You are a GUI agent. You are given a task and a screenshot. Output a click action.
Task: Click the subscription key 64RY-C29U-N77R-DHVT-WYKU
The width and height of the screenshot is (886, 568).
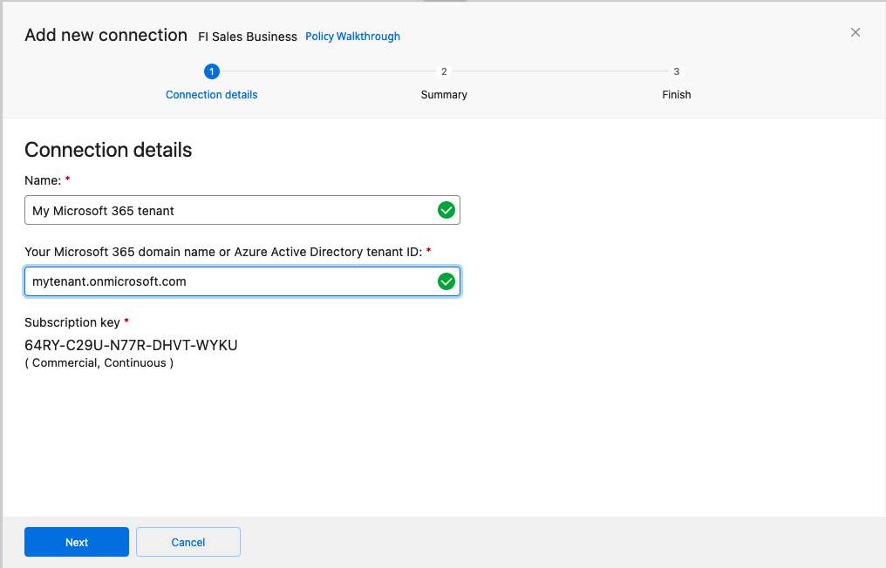coord(131,345)
